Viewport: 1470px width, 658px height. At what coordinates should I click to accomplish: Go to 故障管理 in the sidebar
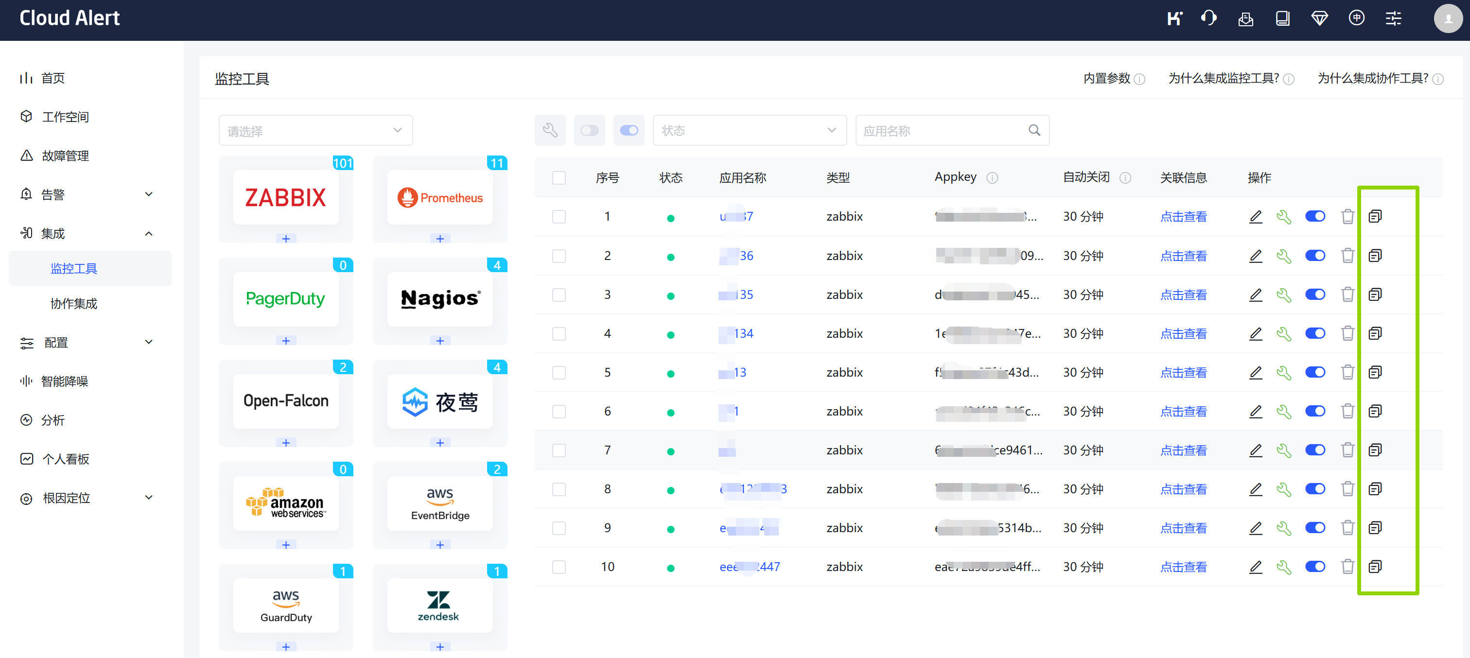pos(65,156)
